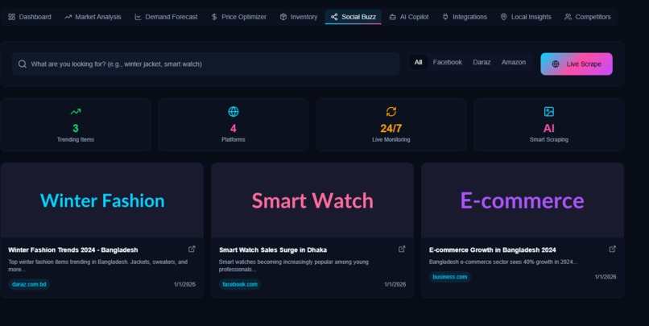Click the facebook.com source tag

(x=240, y=284)
